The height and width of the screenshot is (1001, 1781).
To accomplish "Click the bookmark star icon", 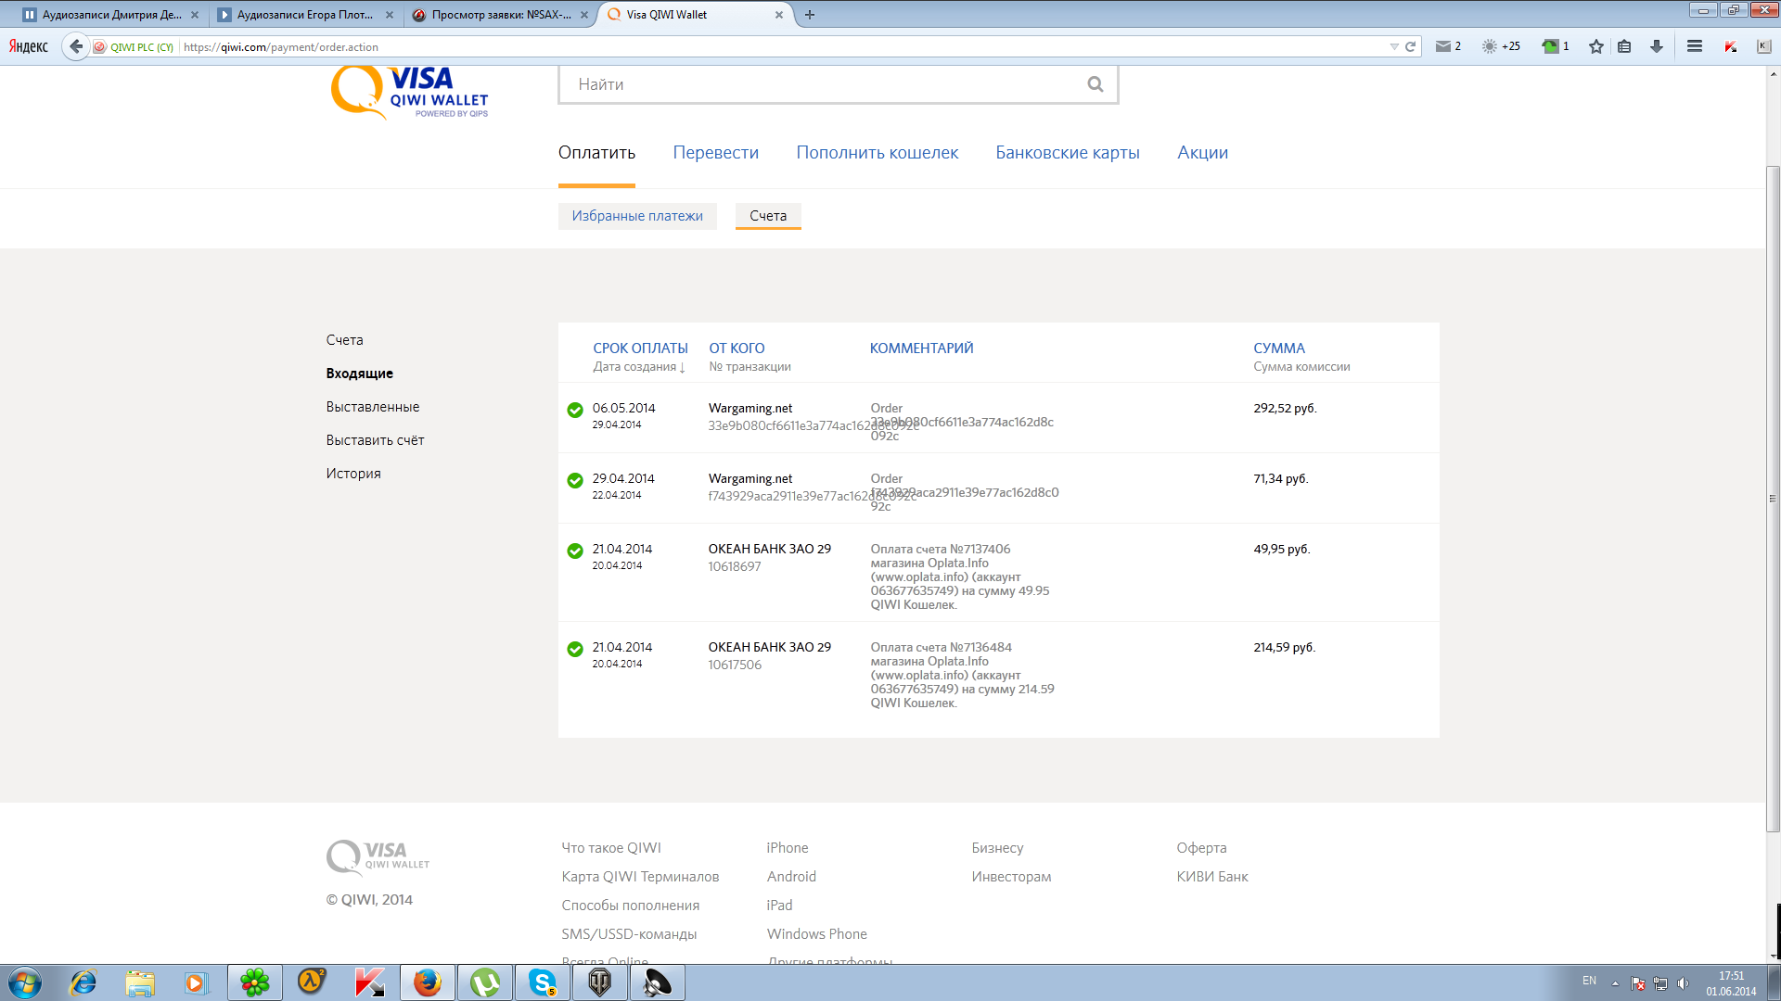I will pyautogui.click(x=1596, y=46).
